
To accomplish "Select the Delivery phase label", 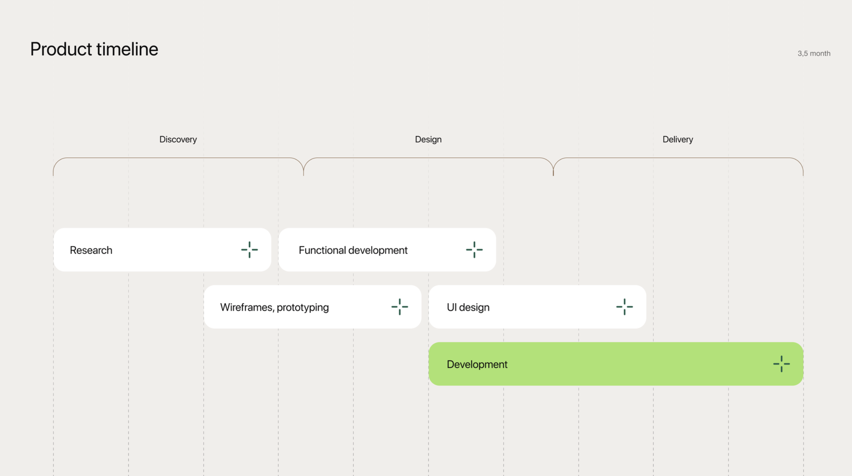I will [677, 139].
